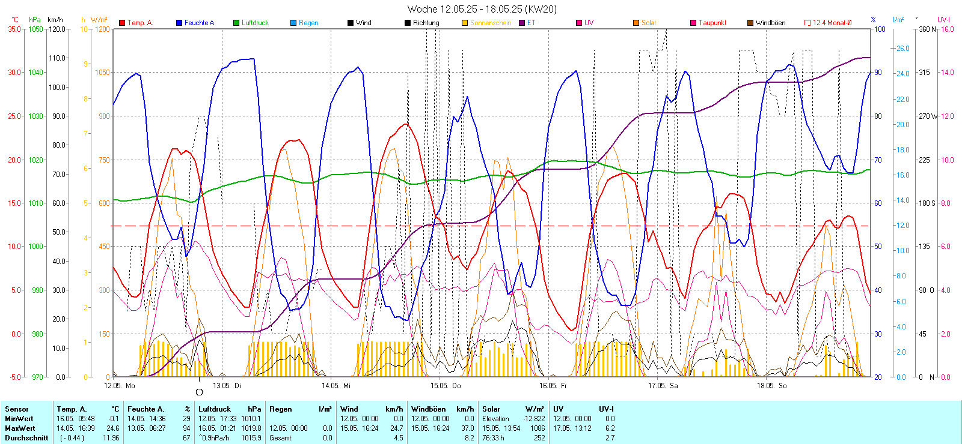
Task: Click the blue Feuchte A. legend marker
Action: [179, 23]
